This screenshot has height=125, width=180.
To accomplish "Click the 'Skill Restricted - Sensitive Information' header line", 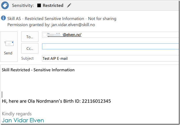I will pos(38,70).
